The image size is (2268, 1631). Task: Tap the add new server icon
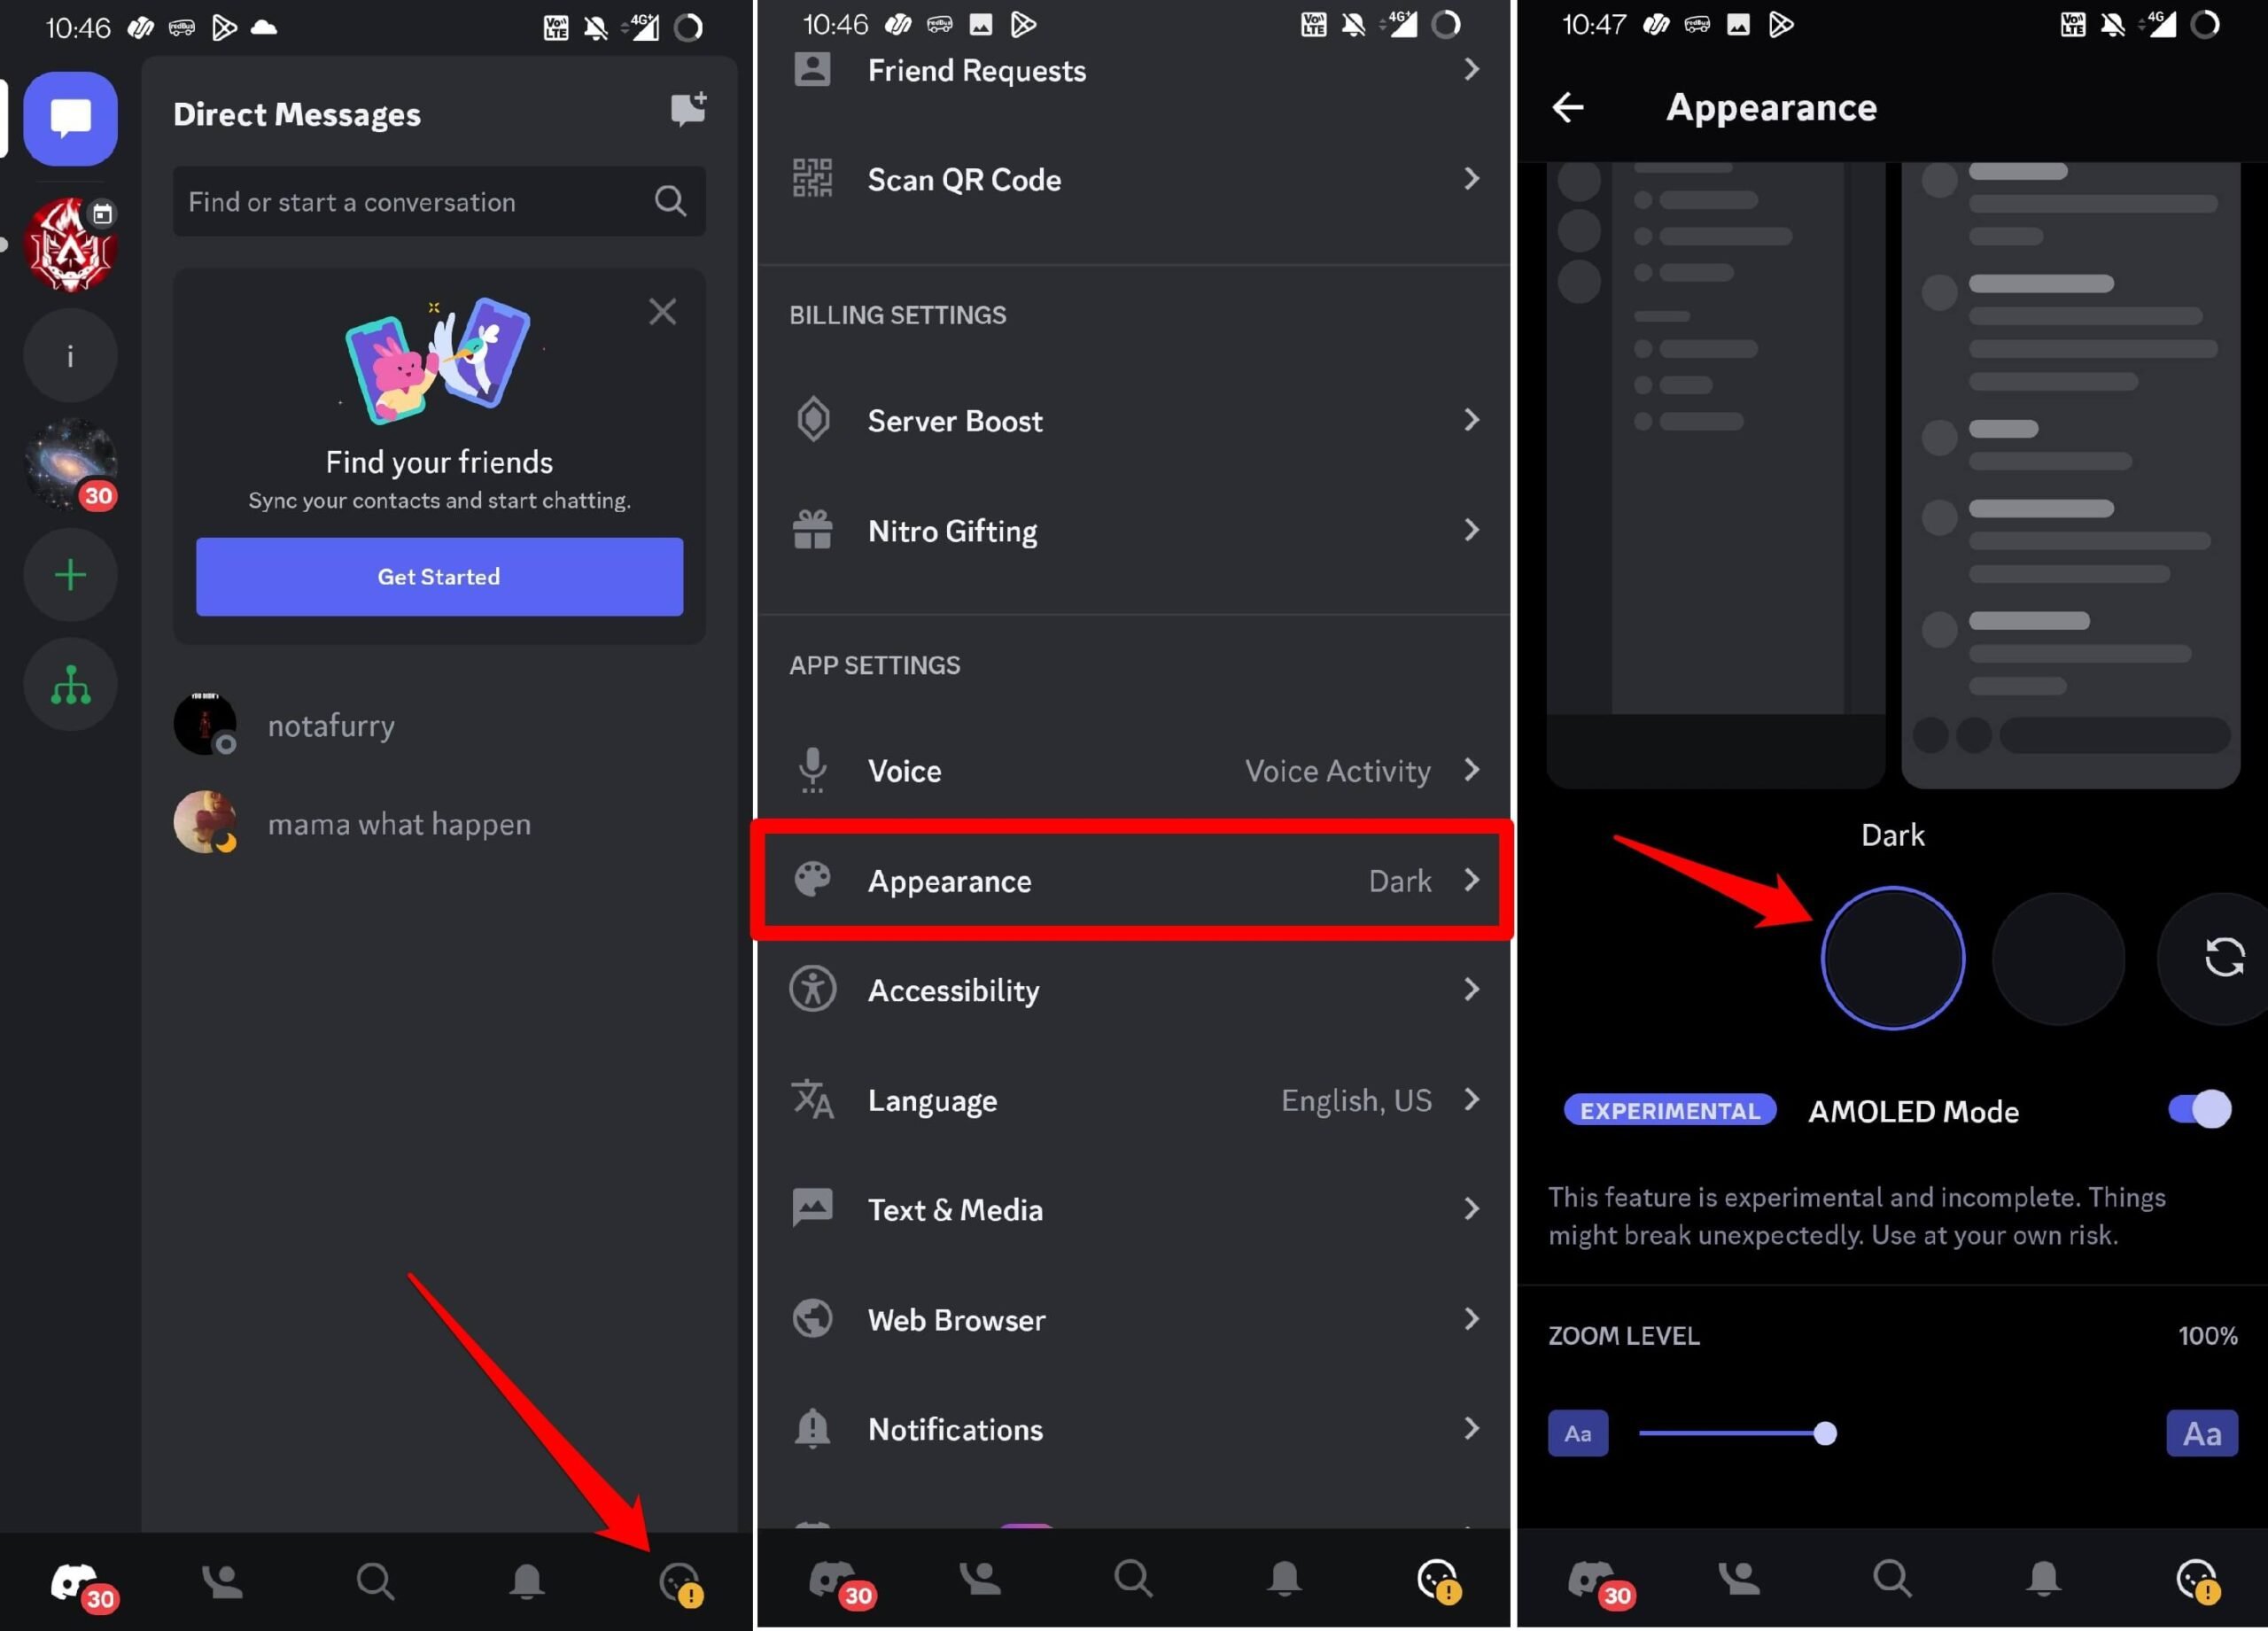pos(71,574)
